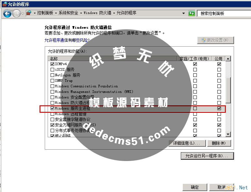This screenshot has height=192, width=251.
Task: Click the 家庭/工作(专用) column header
Action: click(x=194, y=58)
